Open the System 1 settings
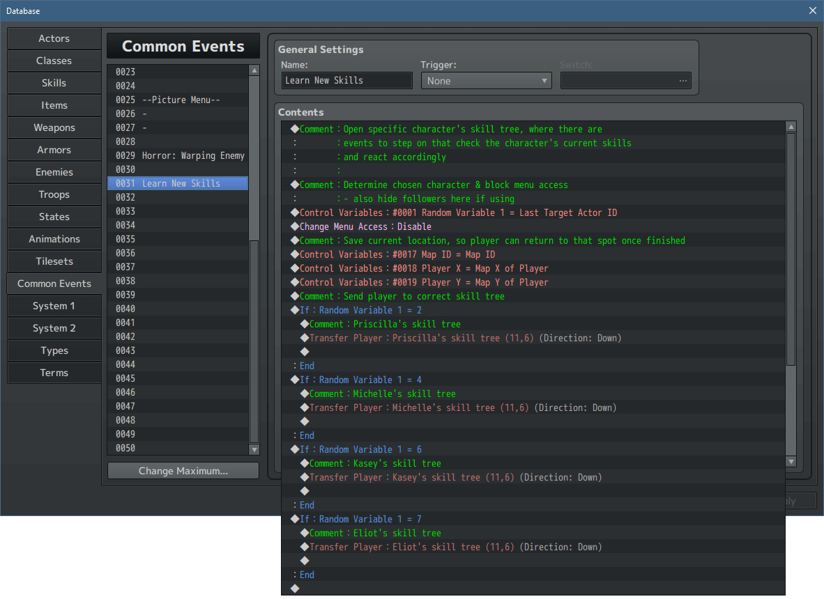Viewport: 824px width, 599px height. 54,306
